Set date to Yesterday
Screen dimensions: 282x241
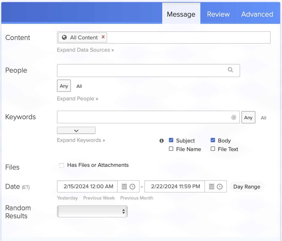pos(67,198)
